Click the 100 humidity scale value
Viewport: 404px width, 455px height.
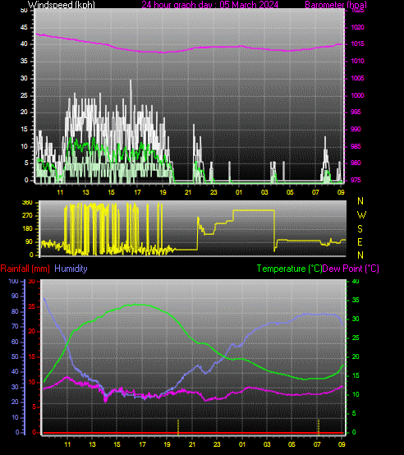[x=14, y=281]
